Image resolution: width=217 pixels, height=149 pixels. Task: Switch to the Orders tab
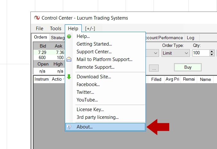[40, 37]
